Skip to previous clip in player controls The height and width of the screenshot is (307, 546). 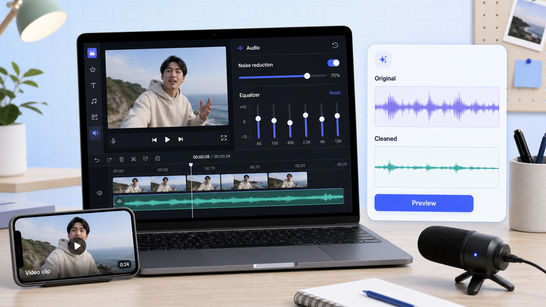point(154,140)
